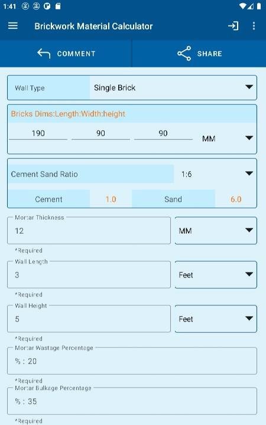Open the hamburger navigation menu
Image resolution: width=266 pixels, height=425 pixels.
point(13,26)
